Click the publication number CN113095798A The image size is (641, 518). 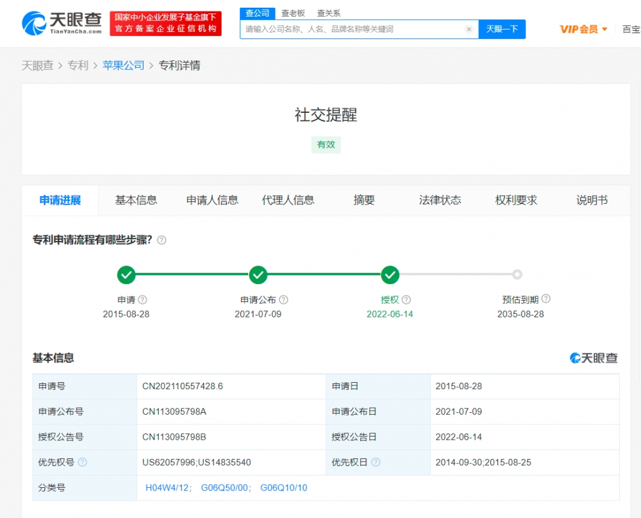coord(174,412)
